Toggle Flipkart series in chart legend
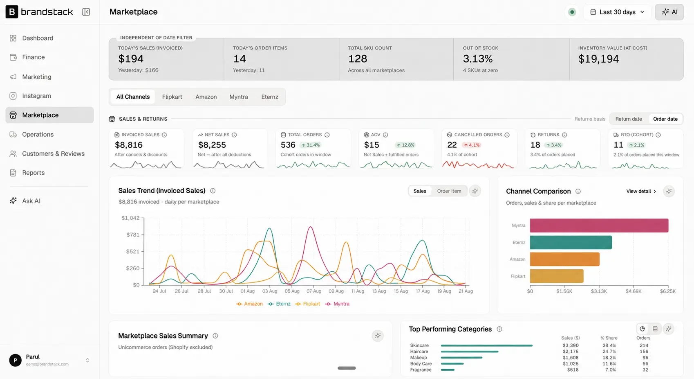Viewport: 694px width, 379px height. [x=308, y=304]
